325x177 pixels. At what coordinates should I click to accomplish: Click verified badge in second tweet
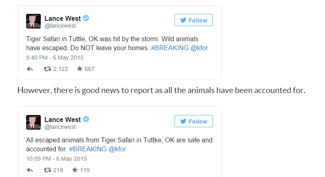coord(86,119)
